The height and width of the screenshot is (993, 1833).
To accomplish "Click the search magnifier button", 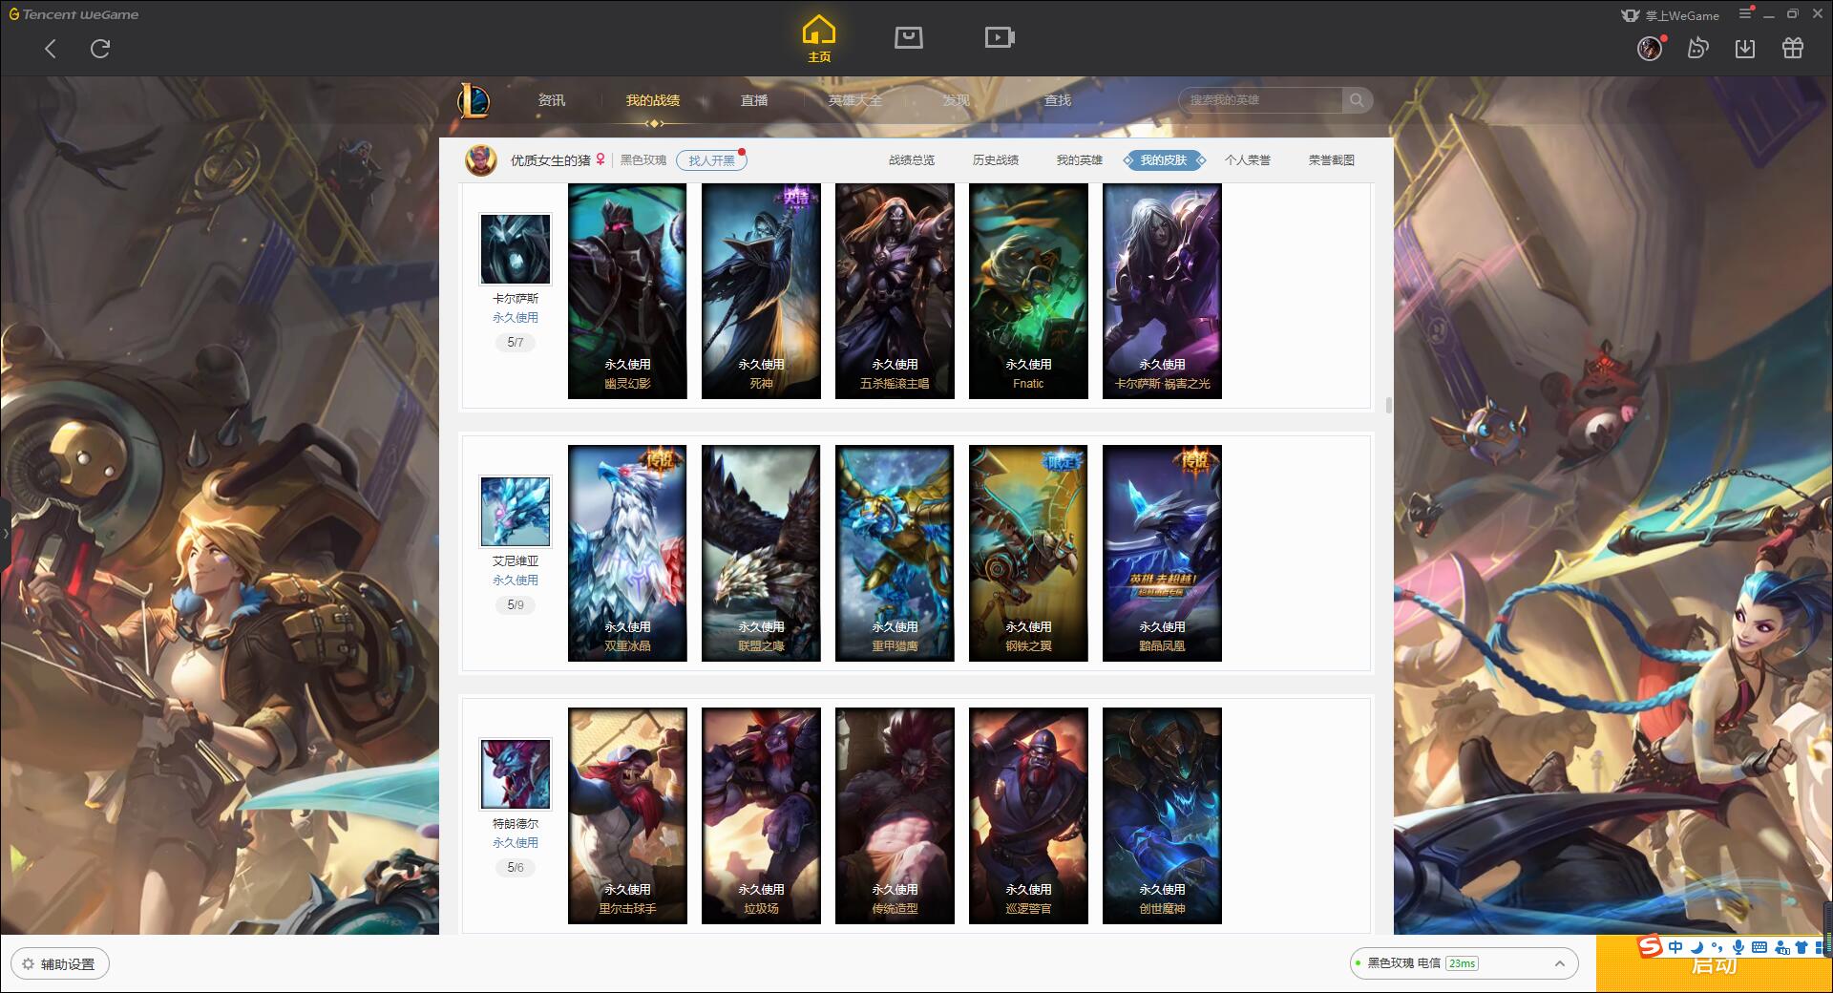I will [1357, 100].
